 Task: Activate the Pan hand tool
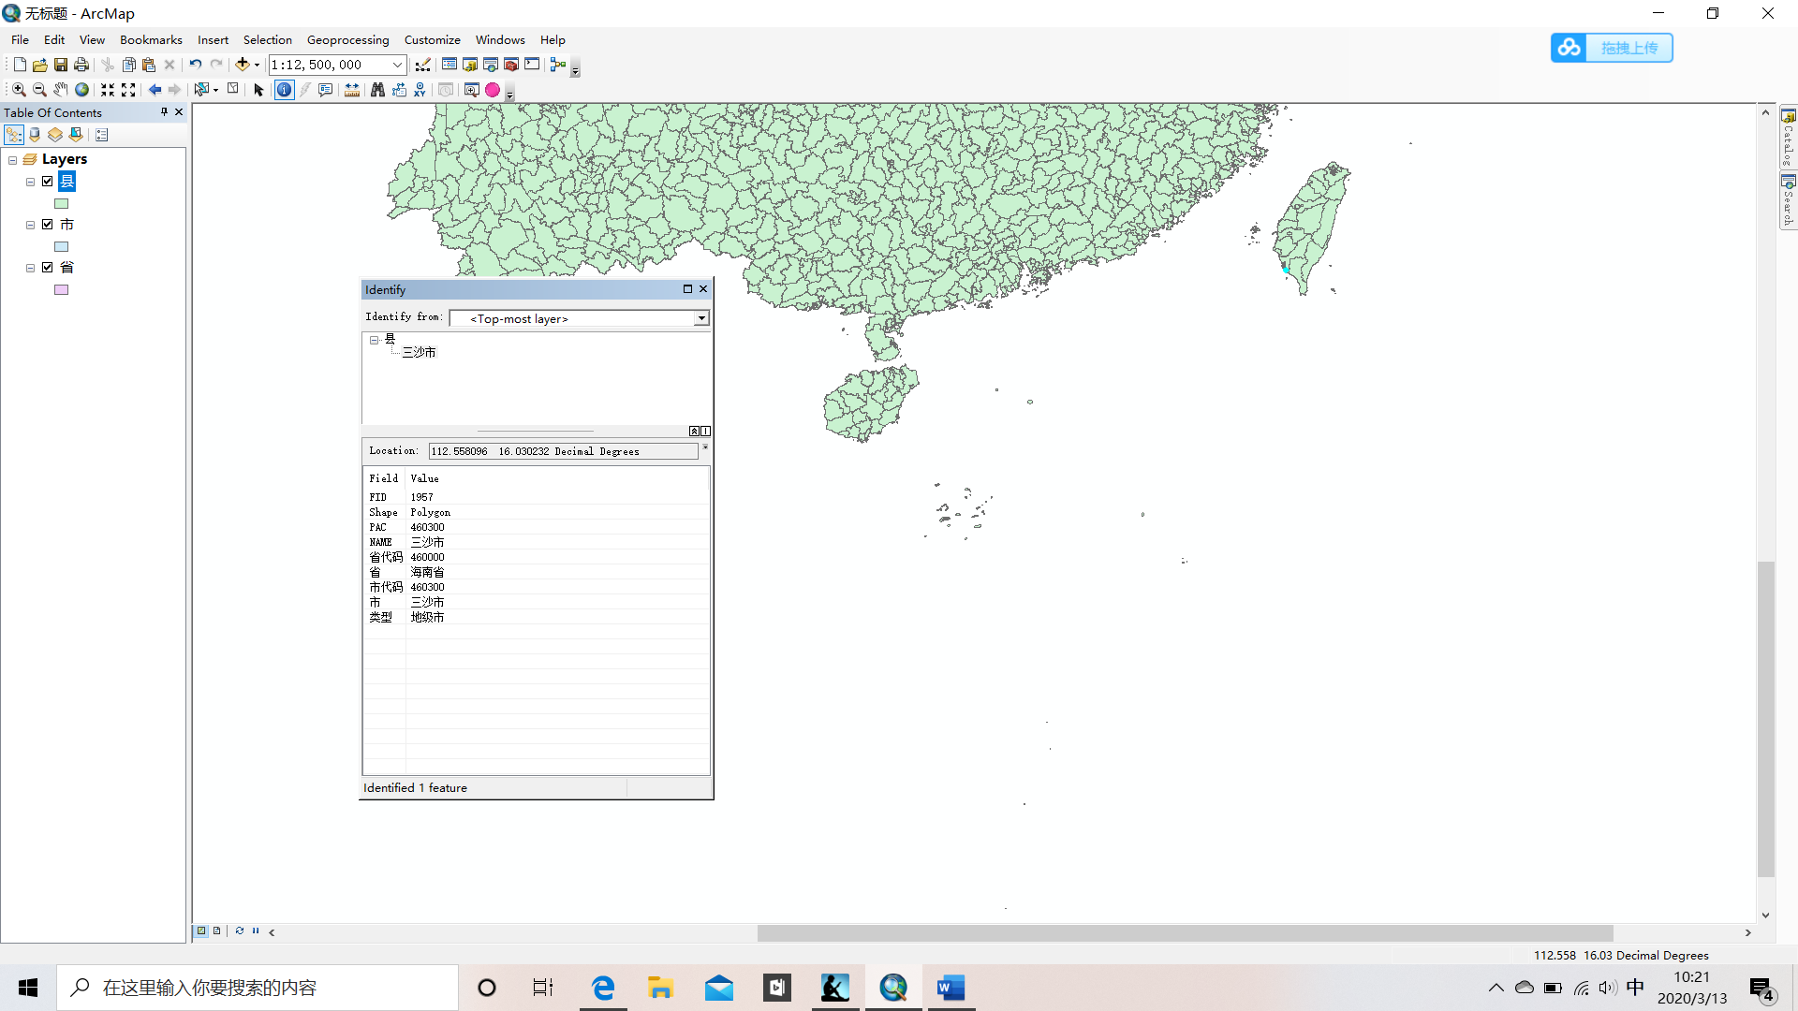click(61, 90)
